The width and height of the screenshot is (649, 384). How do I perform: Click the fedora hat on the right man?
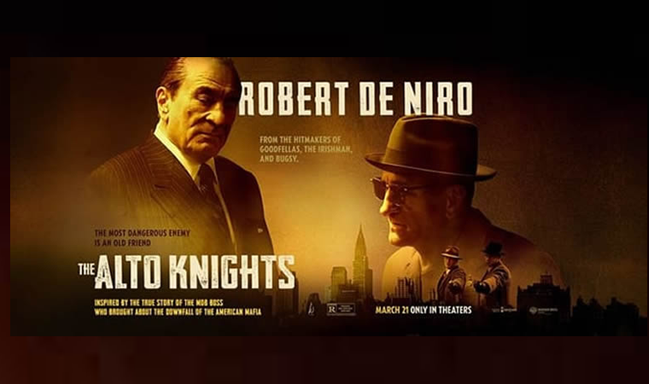pos(430,148)
